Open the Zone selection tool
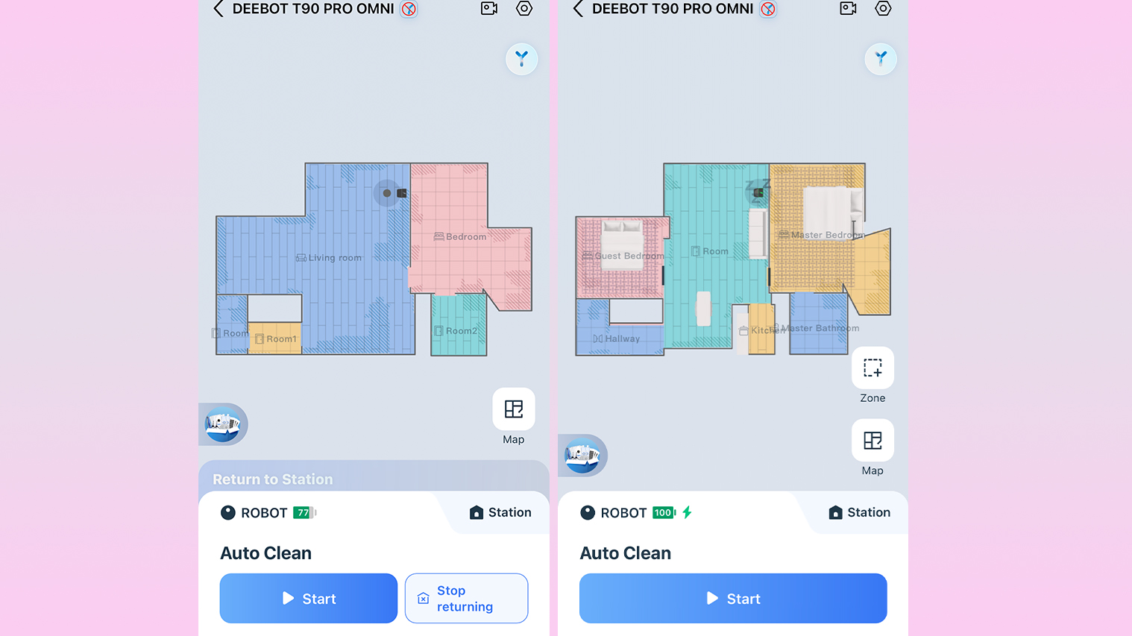The image size is (1132, 636). (x=872, y=376)
